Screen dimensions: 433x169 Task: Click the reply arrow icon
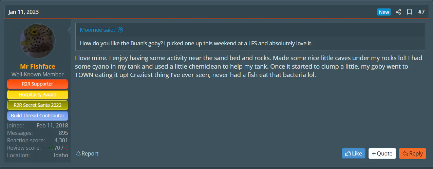[x=405, y=153]
